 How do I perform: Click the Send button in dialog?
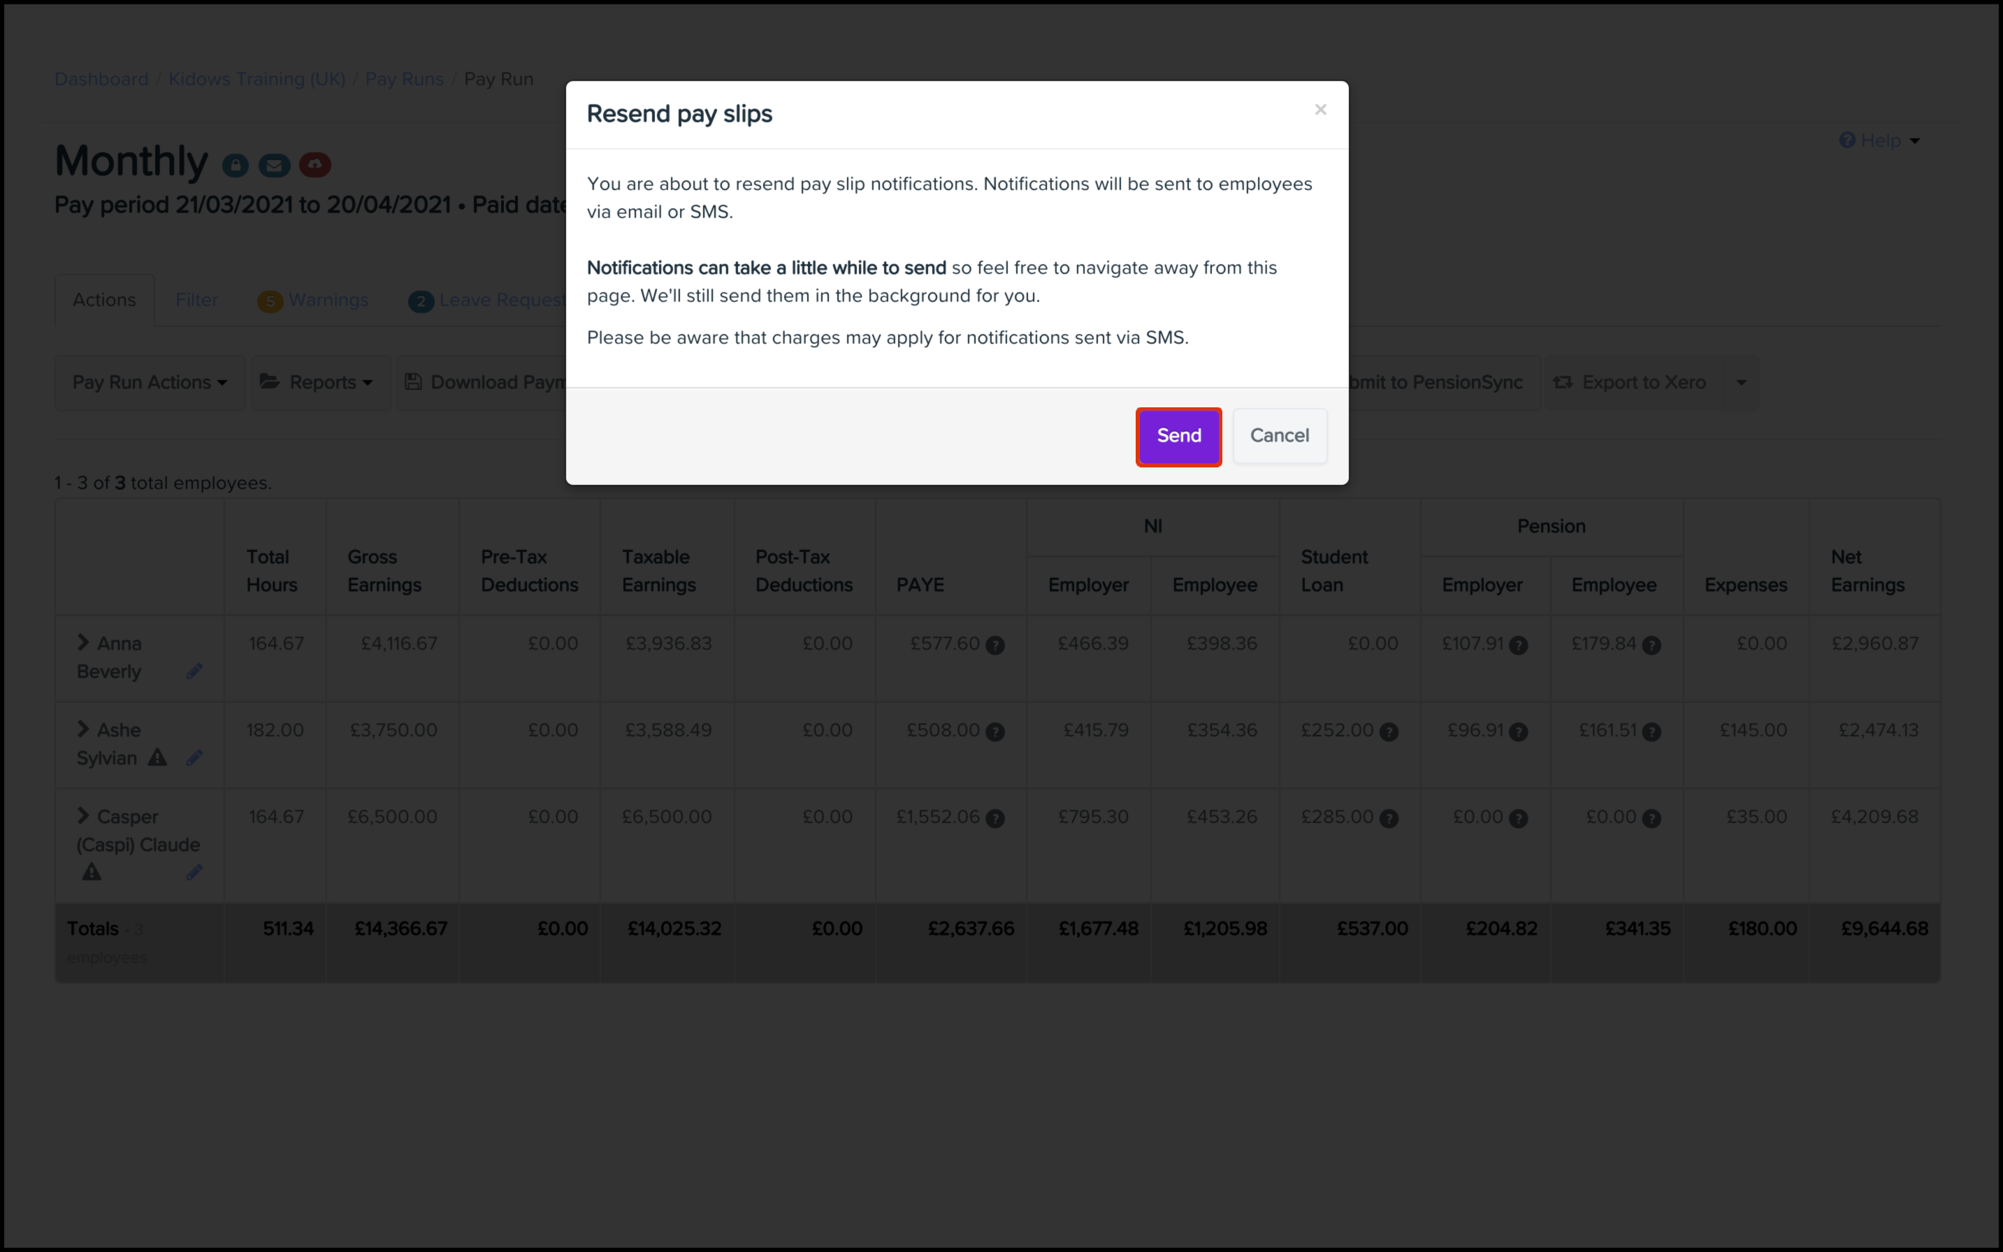pos(1178,437)
